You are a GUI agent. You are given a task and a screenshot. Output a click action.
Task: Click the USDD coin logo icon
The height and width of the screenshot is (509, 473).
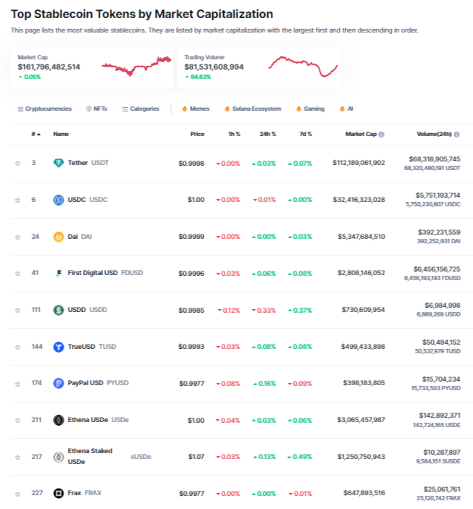pyautogui.click(x=59, y=310)
